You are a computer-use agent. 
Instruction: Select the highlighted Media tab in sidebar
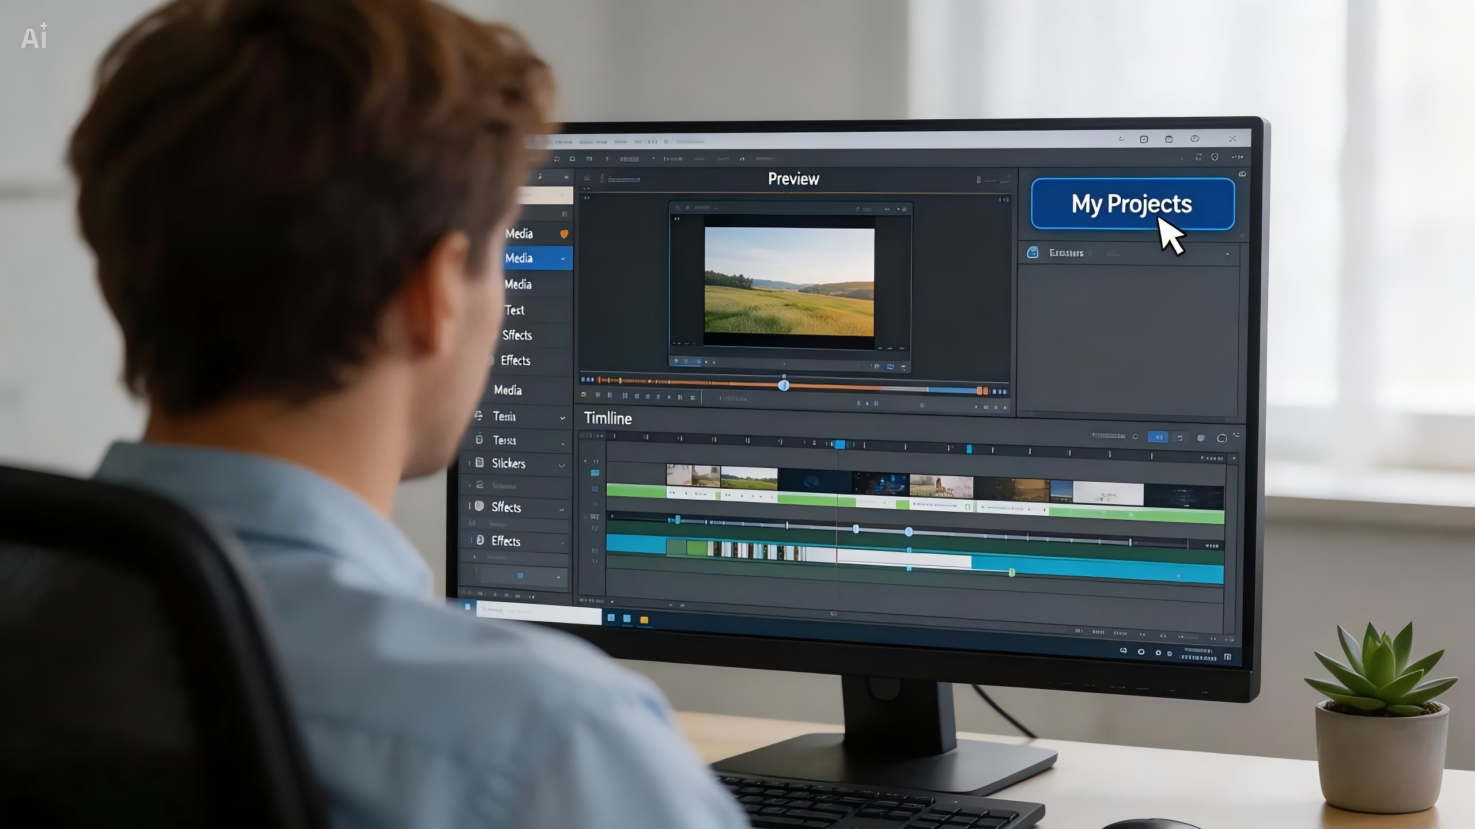click(x=519, y=258)
